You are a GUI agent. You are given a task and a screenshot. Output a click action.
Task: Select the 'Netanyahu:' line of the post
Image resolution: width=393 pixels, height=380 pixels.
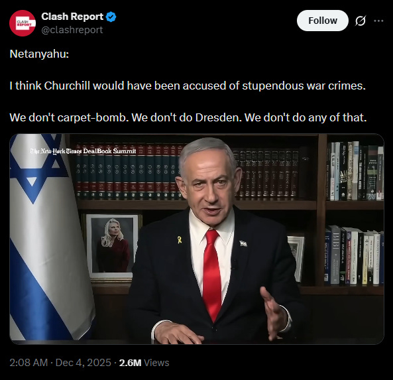click(x=39, y=54)
